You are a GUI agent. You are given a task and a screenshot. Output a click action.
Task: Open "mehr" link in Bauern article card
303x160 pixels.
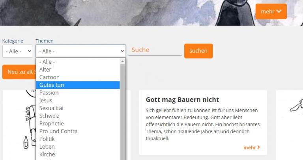(x=251, y=147)
